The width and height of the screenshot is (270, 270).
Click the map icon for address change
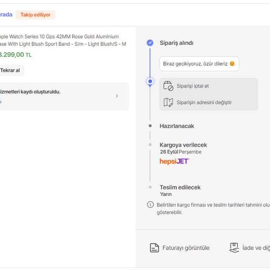pos(168,102)
